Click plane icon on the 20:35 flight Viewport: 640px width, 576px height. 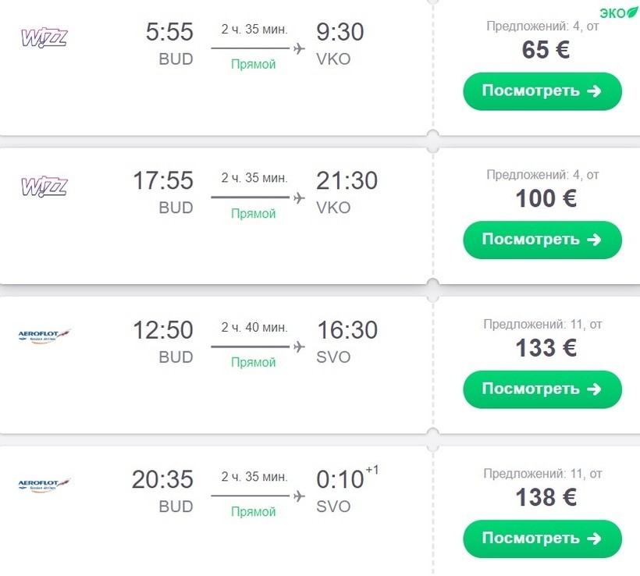(298, 496)
